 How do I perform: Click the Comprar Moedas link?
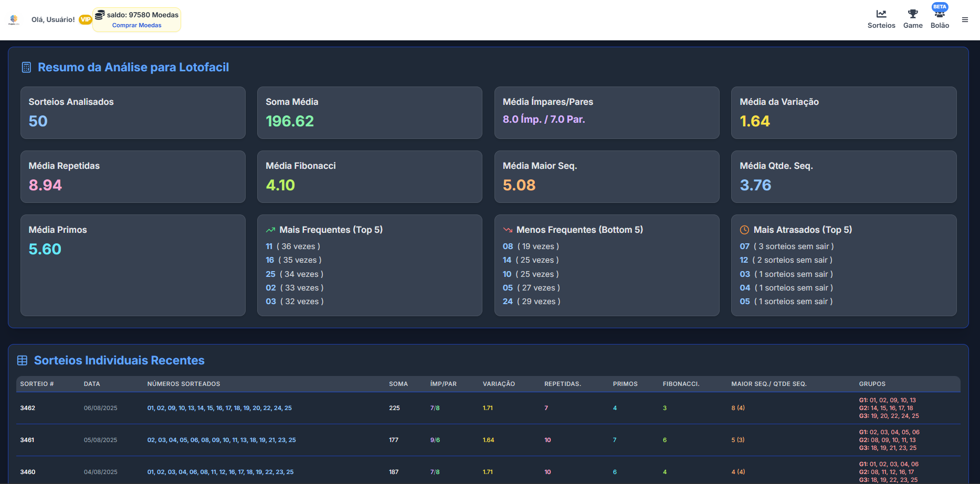point(136,25)
